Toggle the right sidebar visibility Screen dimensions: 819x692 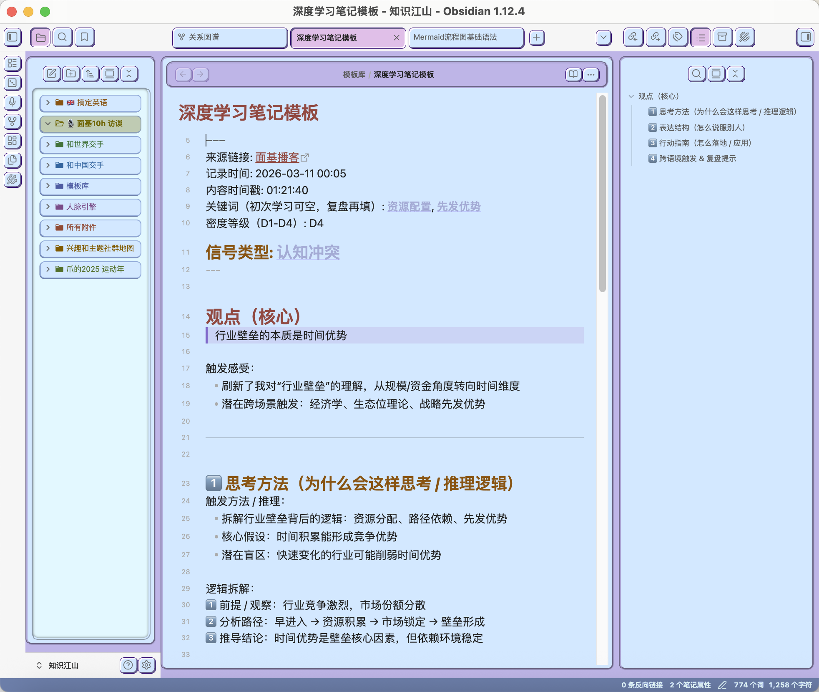(806, 37)
